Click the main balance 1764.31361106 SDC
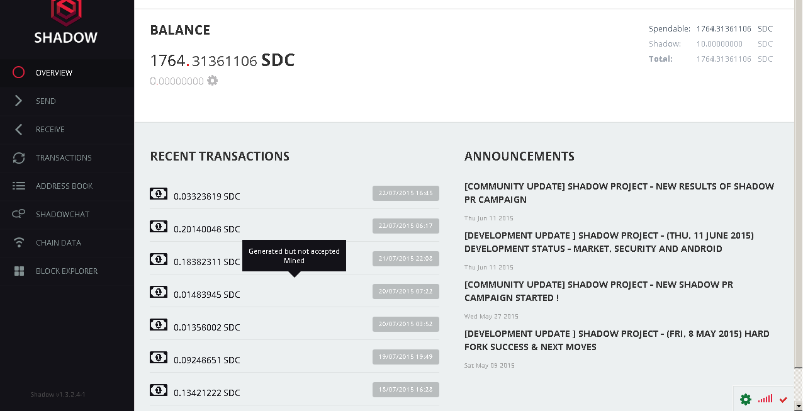 coord(222,60)
